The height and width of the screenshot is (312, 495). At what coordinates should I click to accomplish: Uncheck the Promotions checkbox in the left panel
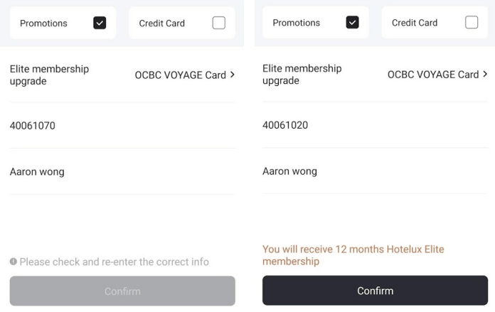click(x=100, y=23)
